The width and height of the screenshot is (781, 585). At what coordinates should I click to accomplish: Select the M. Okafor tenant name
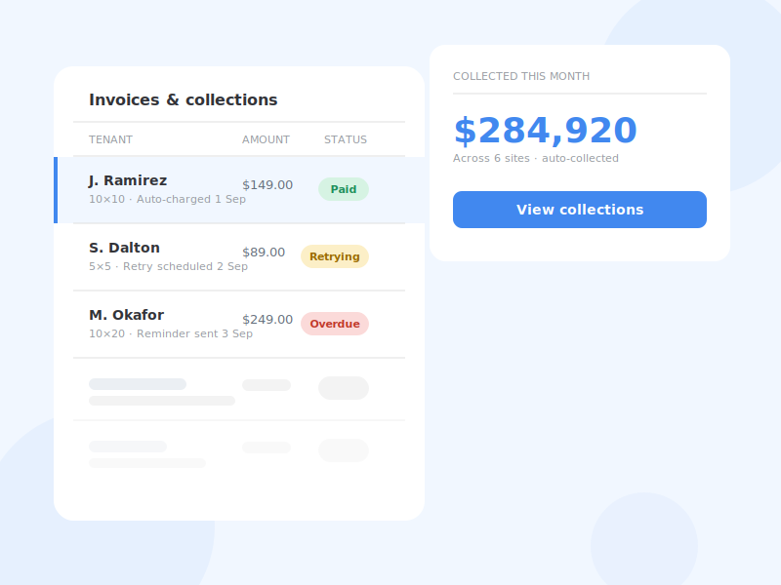pyautogui.click(x=127, y=315)
